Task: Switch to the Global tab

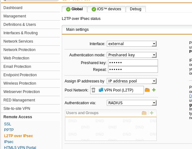Action: click(74, 9)
